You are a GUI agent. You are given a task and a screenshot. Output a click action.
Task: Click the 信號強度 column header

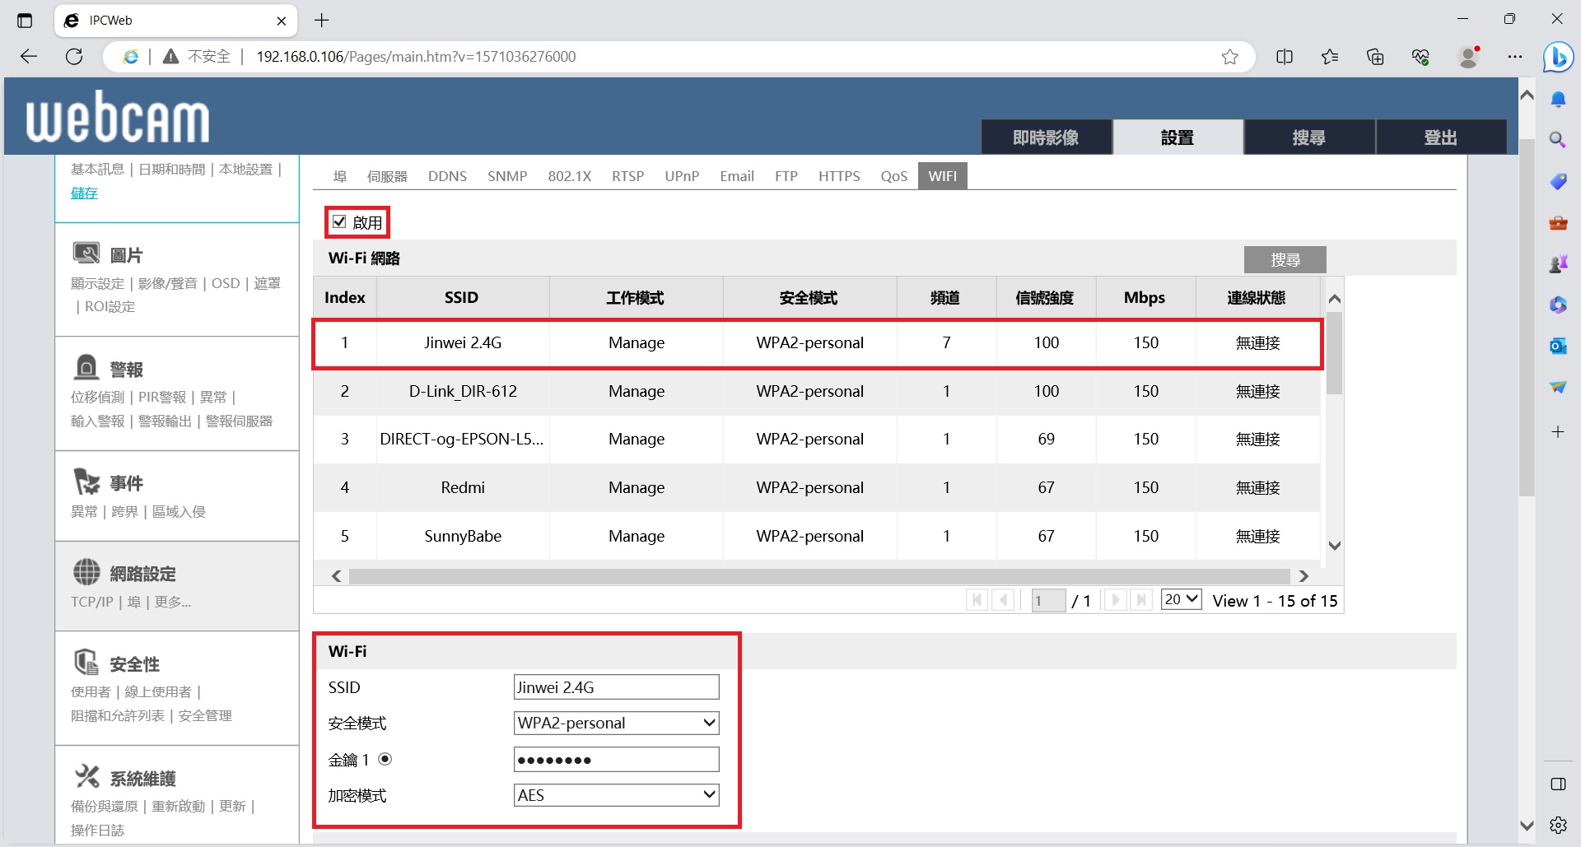(x=1045, y=297)
